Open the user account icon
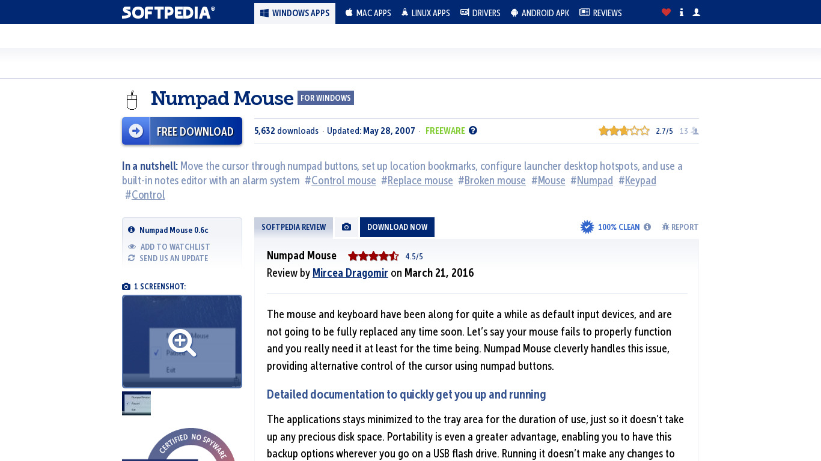The image size is (821, 461). tap(696, 13)
